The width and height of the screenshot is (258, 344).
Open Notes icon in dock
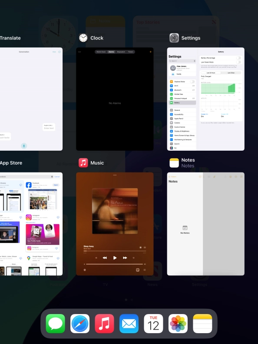coord(202,324)
